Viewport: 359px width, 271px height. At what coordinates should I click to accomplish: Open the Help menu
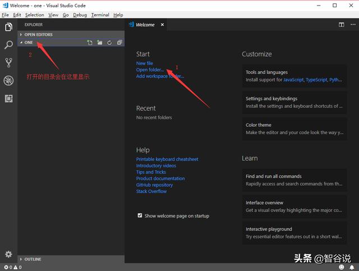[x=118, y=15]
